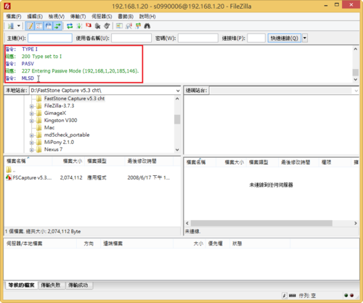The width and height of the screenshot is (363, 303).
Task: Open the Quickconnect history dropdown arrow
Action: [x=305, y=38]
